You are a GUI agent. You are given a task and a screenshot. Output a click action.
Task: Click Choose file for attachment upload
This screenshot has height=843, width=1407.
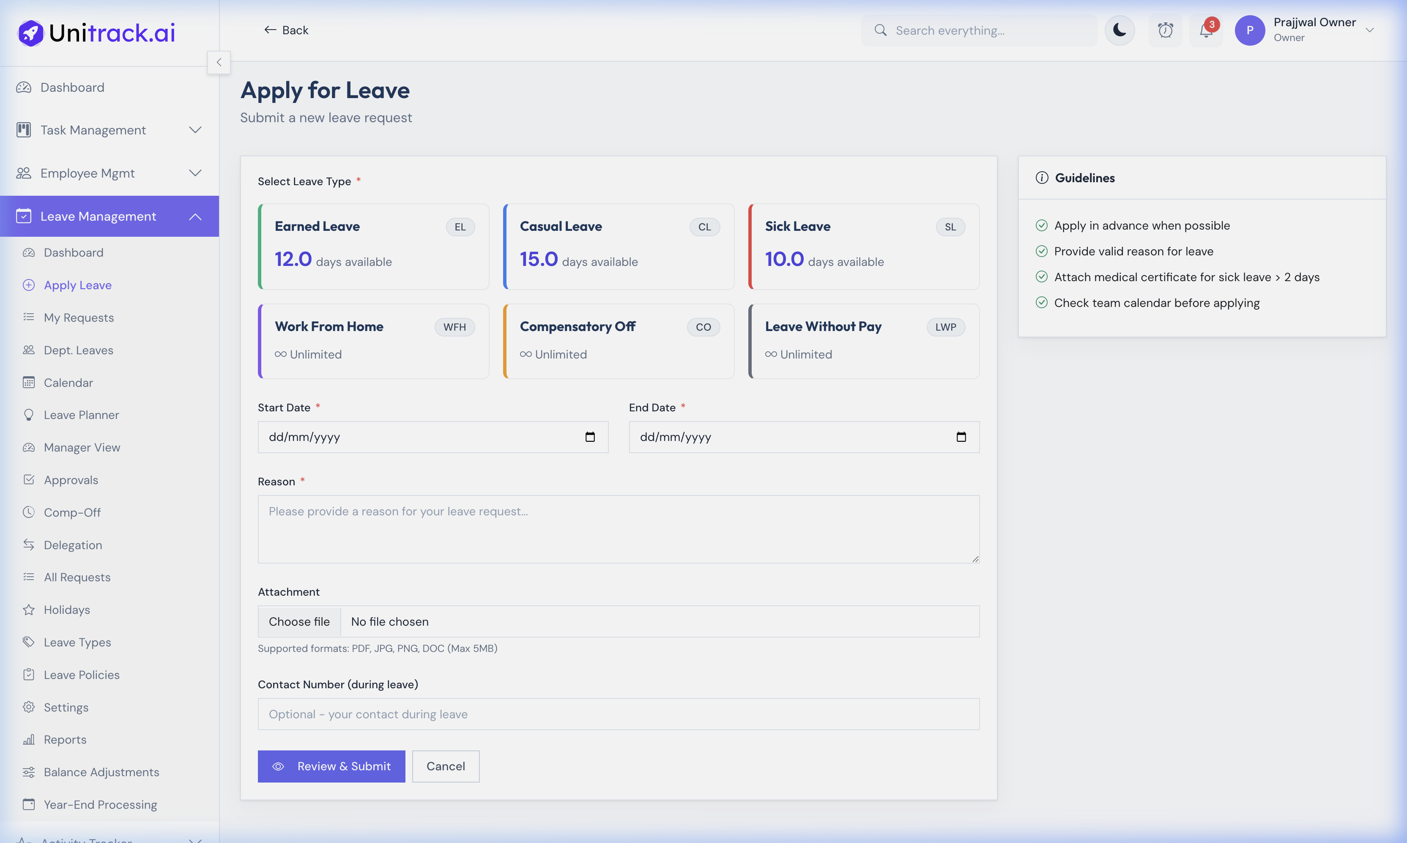[x=299, y=621]
